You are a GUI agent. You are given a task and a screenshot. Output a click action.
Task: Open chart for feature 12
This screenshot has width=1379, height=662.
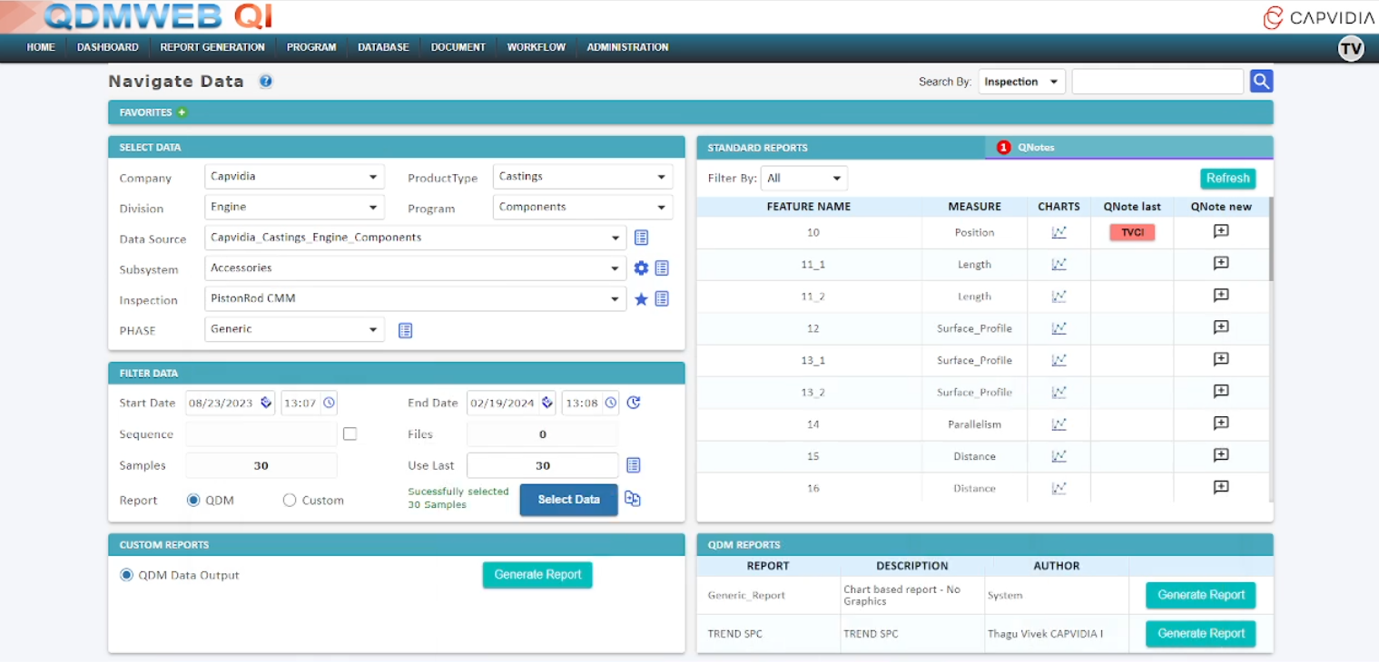[1059, 328]
